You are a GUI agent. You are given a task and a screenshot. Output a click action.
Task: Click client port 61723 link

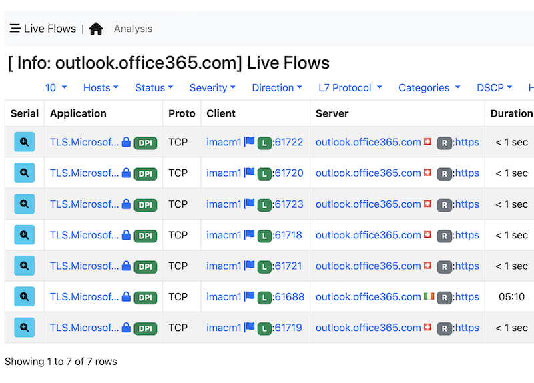click(289, 204)
